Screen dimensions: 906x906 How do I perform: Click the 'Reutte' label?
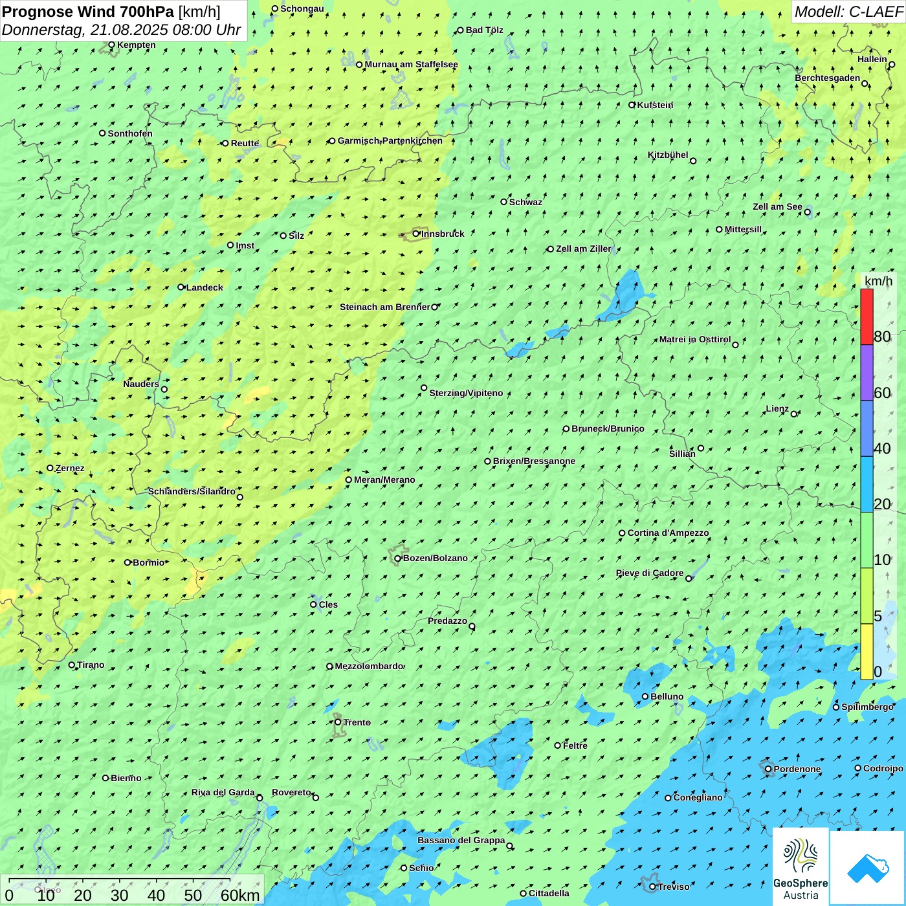(x=245, y=143)
